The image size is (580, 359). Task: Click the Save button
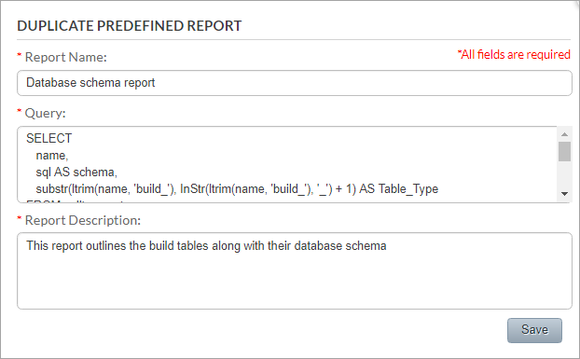pos(534,330)
